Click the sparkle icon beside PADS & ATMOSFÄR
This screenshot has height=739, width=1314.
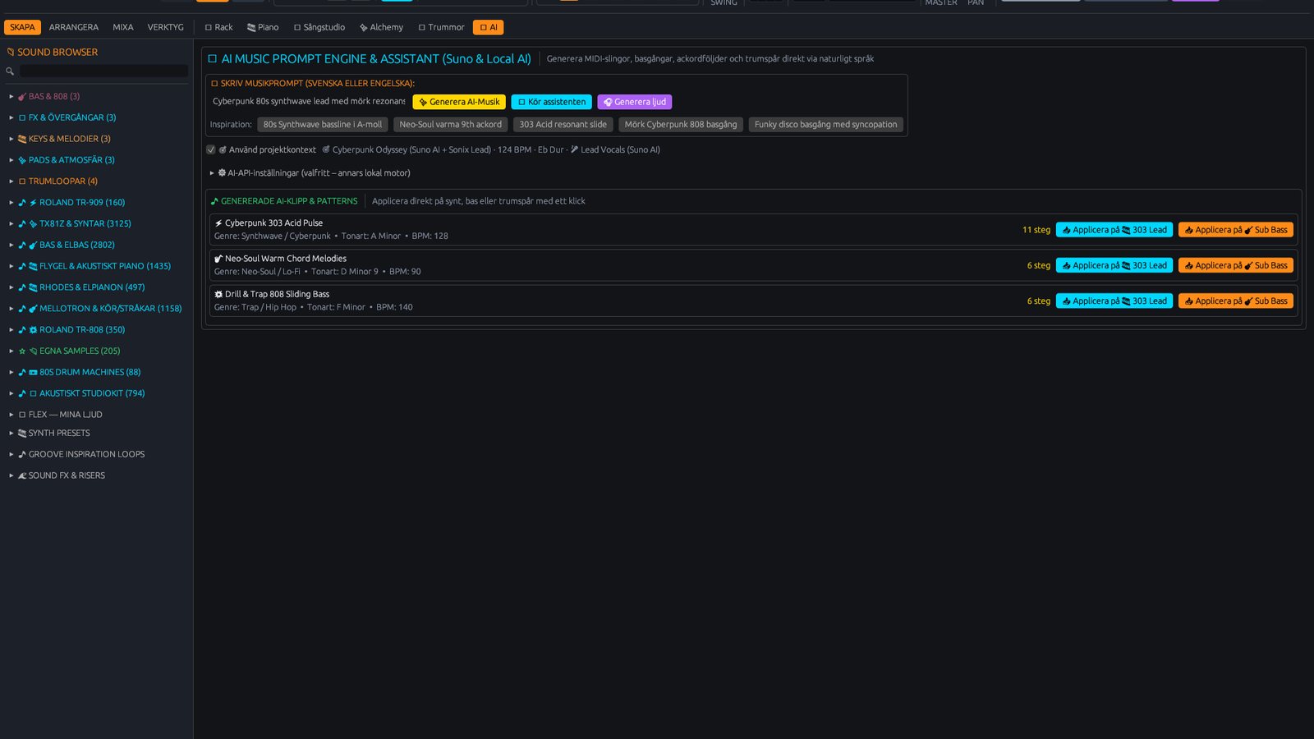[22, 160]
